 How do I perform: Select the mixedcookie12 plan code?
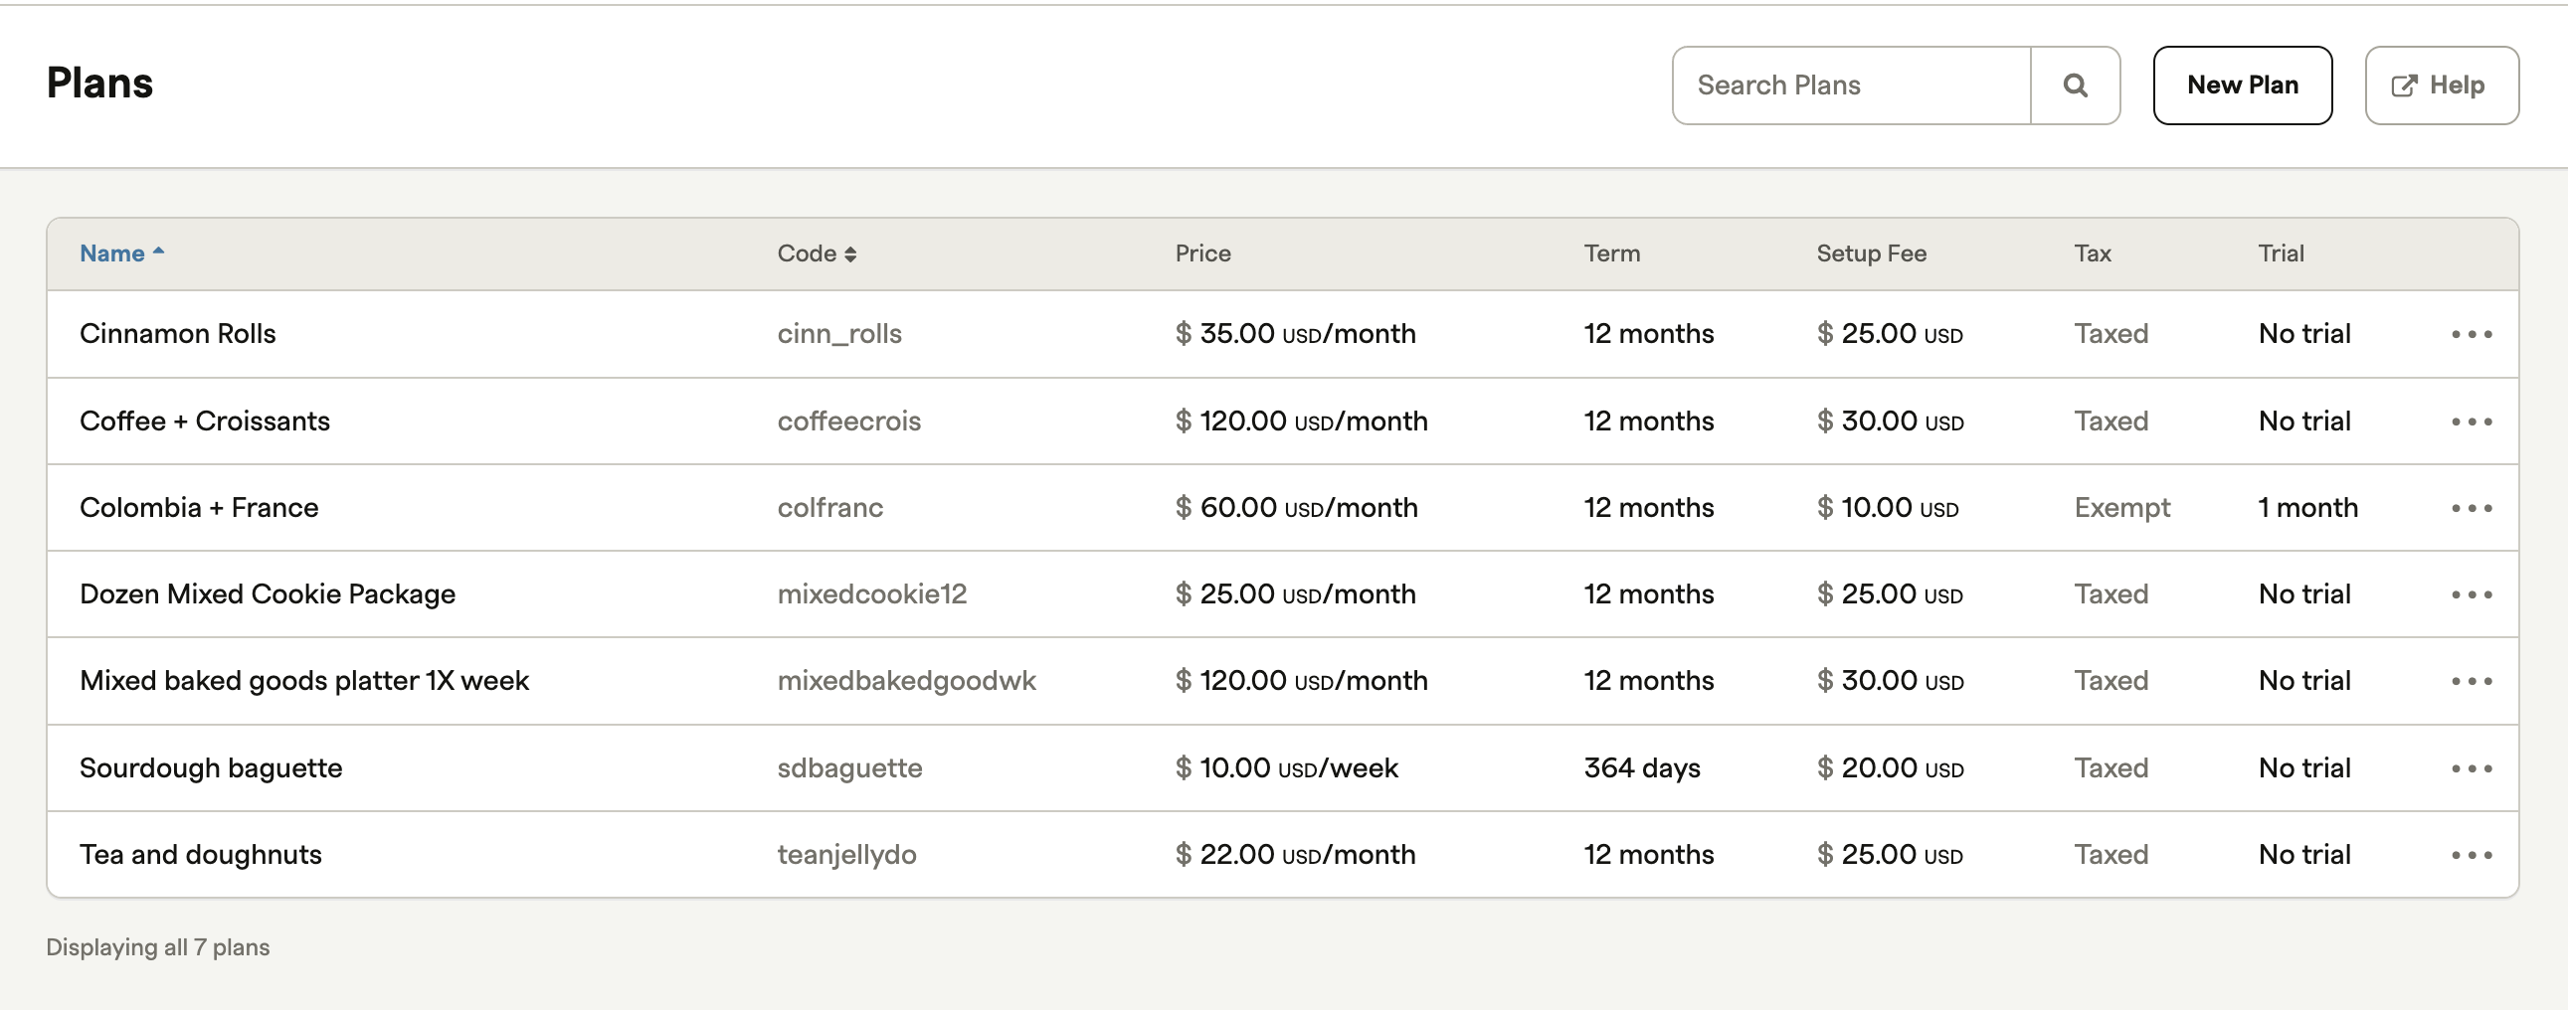coord(871,594)
